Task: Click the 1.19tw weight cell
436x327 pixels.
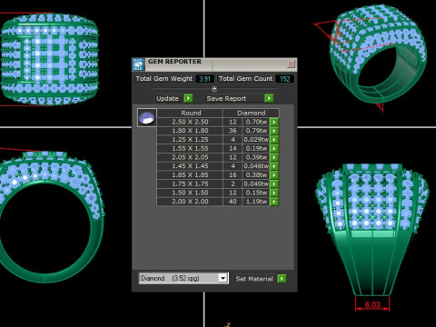Action: (256, 202)
